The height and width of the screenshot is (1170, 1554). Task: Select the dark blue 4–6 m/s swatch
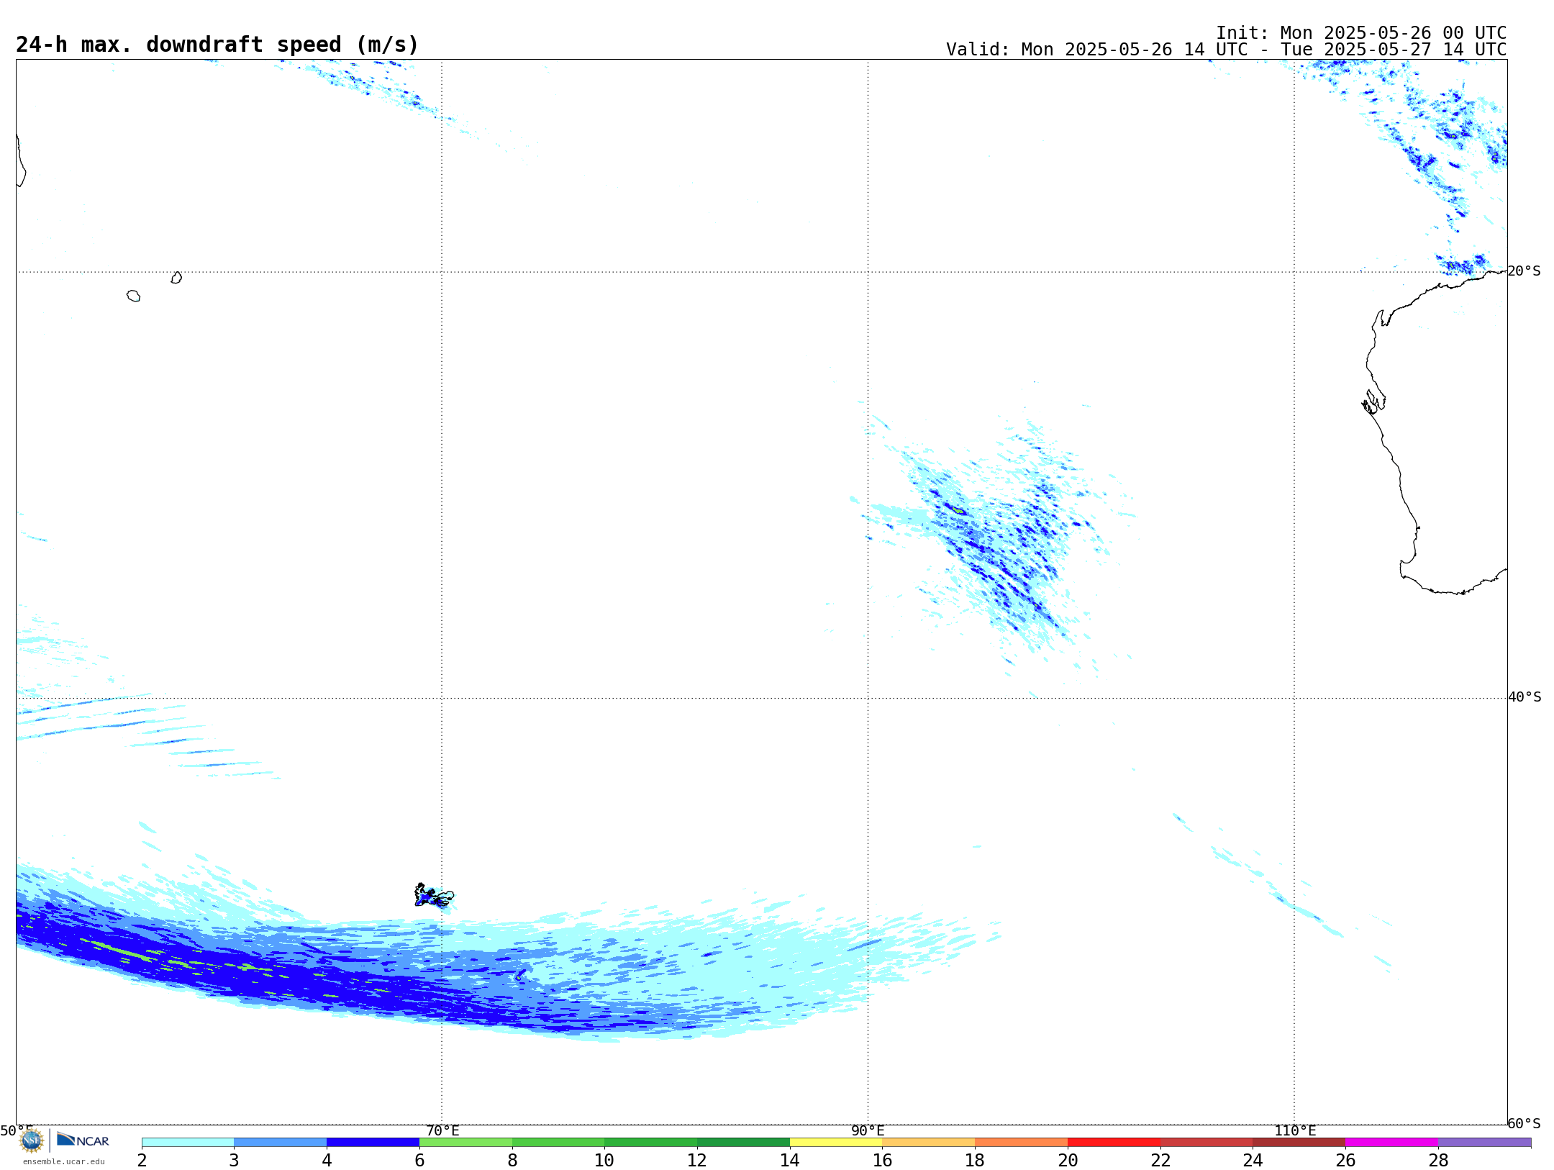pos(373,1143)
